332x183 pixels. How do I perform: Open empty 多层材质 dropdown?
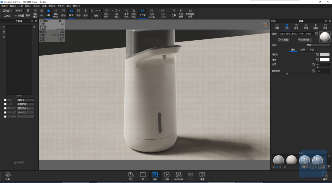(x=26, y=117)
